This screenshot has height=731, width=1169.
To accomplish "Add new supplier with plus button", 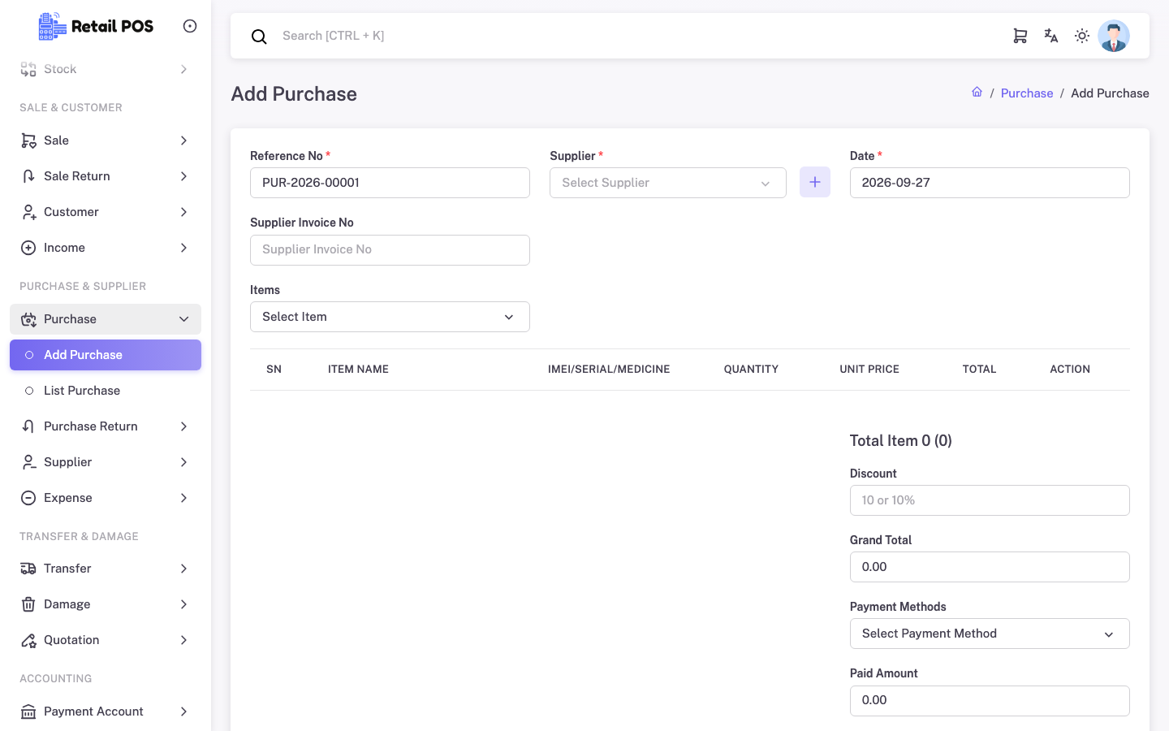I will (815, 183).
